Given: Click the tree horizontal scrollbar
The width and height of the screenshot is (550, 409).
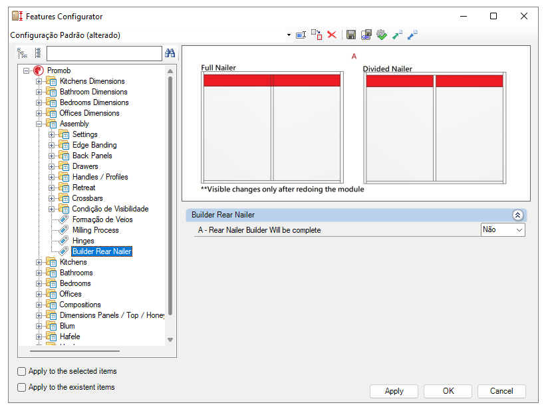Looking at the screenshot, I should pyautogui.click(x=74, y=350).
